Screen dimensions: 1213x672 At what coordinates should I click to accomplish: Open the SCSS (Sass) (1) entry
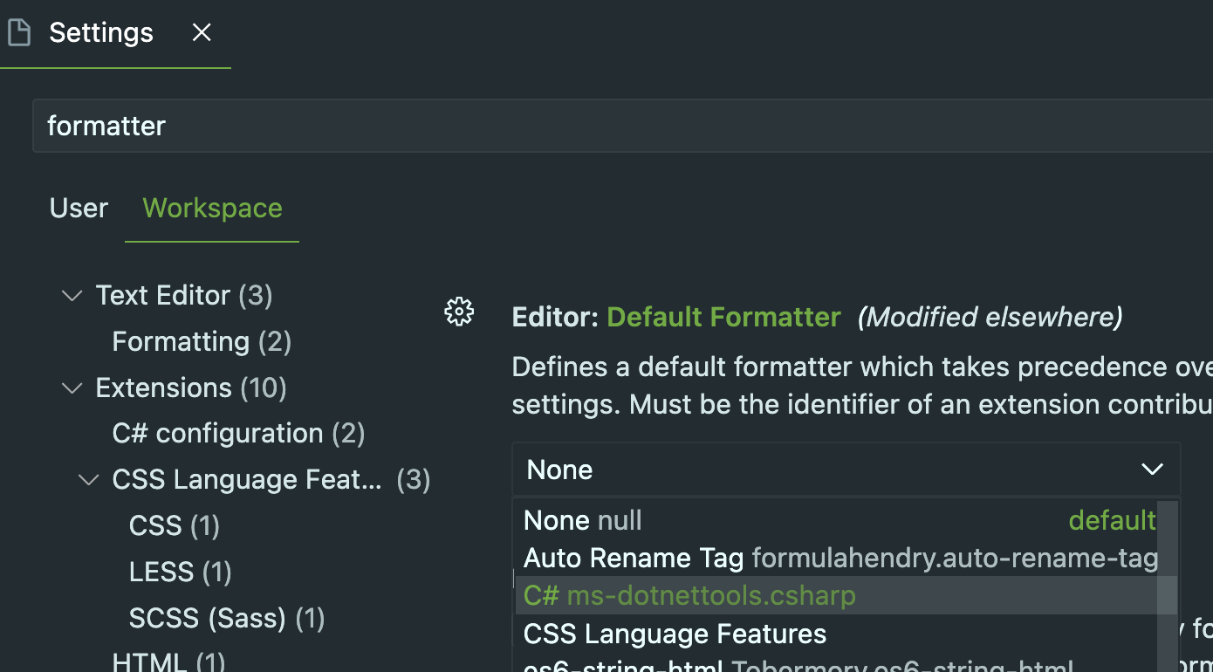coord(227,619)
